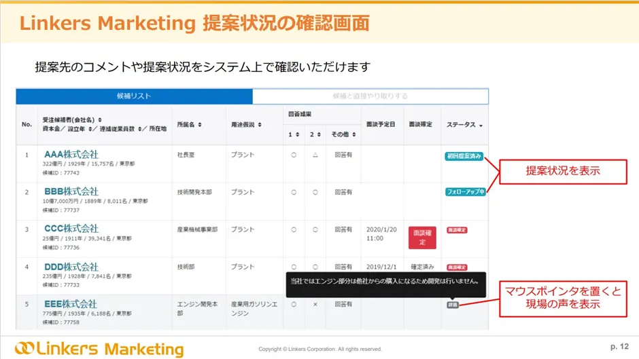Open the ステータス dropdown arrow

pos(481,126)
